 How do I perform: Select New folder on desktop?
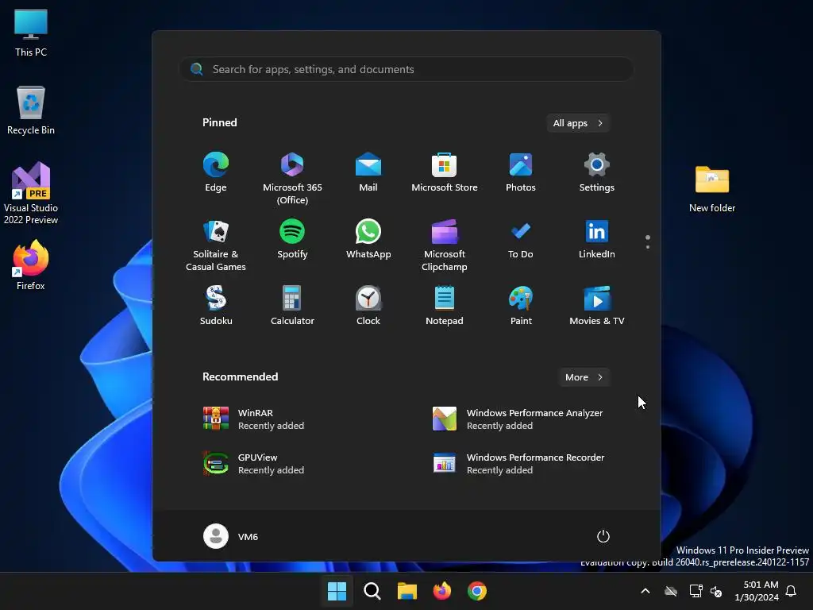pyautogui.click(x=712, y=189)
